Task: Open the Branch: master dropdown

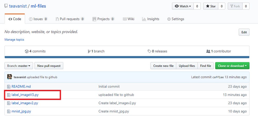Action: click(x=19, y=66)
